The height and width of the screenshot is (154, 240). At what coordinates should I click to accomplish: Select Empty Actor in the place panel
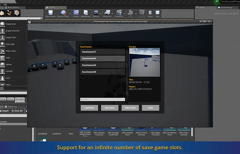click(x=13, y=24)
